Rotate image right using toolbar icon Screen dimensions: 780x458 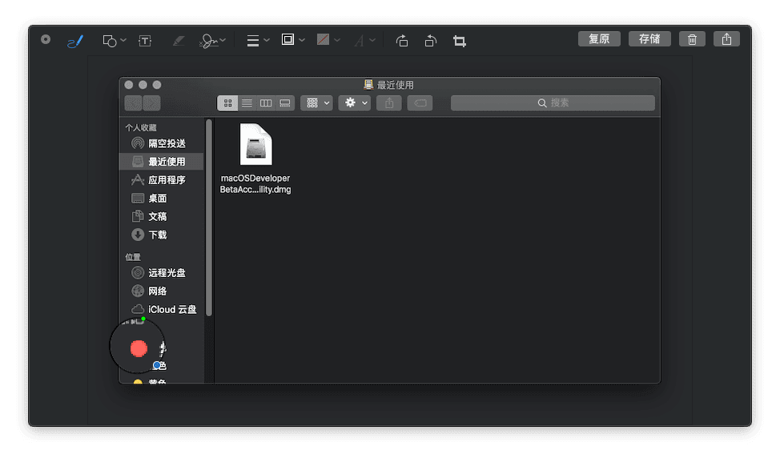point(431,41)
